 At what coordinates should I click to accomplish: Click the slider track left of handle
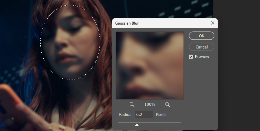tap(126, 122)
